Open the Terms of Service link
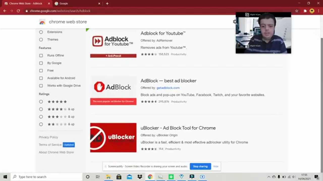 [x=50, y=145]
